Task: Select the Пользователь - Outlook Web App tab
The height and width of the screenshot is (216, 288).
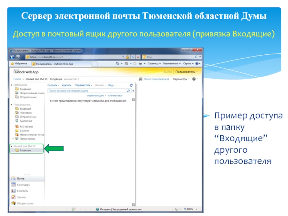Action: pyautogui.click(x=61, y=64)
